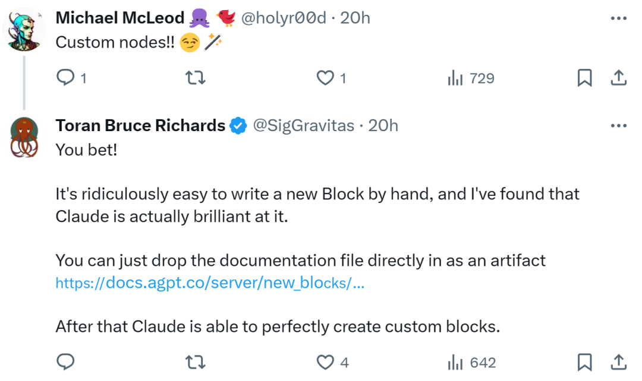This screenshot has height=381, width=642.
Task: Share Toran Bruce Richards' reply
Action: 618,362
